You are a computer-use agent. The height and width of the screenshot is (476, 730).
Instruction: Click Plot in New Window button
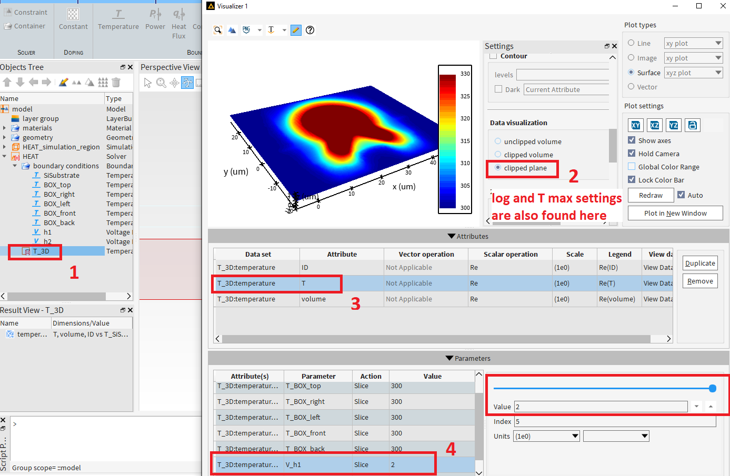tap(675, 213)
